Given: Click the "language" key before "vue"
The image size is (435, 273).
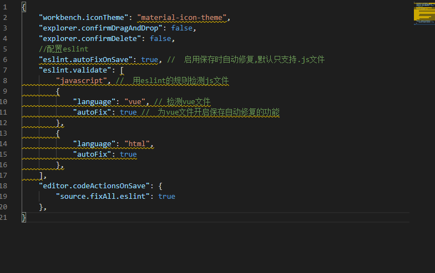Looking at the screenshot, I should [x=94, y=102].
